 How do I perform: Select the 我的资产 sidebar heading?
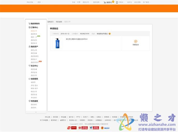click(x=34, y=47)
